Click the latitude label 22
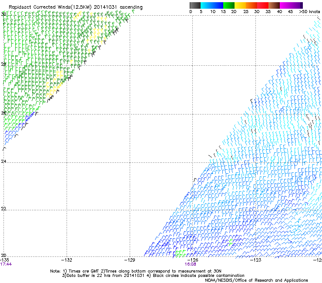Viewport: 322px width, 283px height. 3,209
